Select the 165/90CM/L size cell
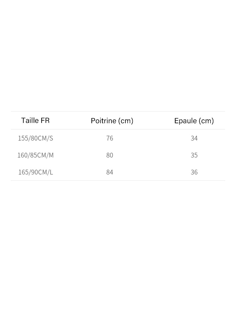This screenshot has height=314, width=236. (x=35, y=172)
